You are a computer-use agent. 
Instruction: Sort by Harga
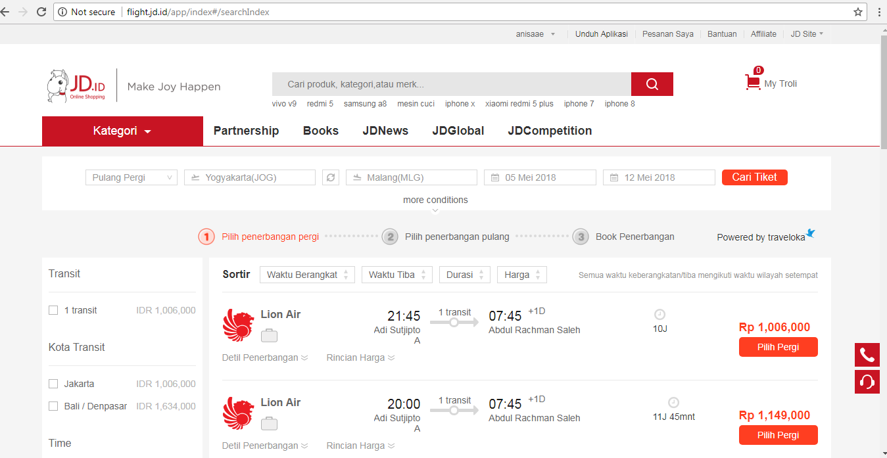point(522,275)
